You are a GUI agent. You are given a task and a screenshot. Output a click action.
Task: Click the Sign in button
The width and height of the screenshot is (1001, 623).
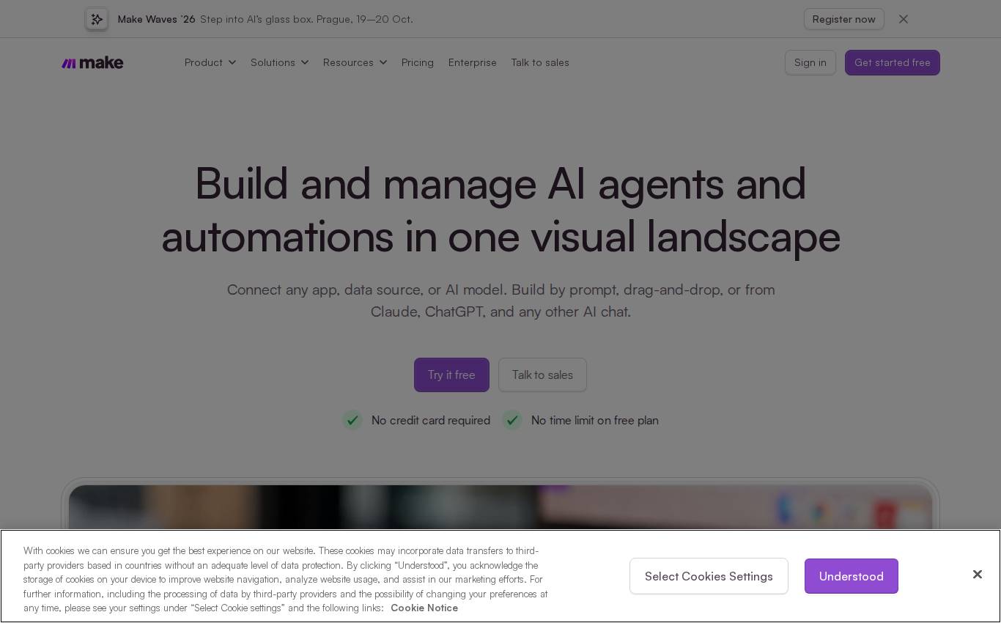coord(810,62)
